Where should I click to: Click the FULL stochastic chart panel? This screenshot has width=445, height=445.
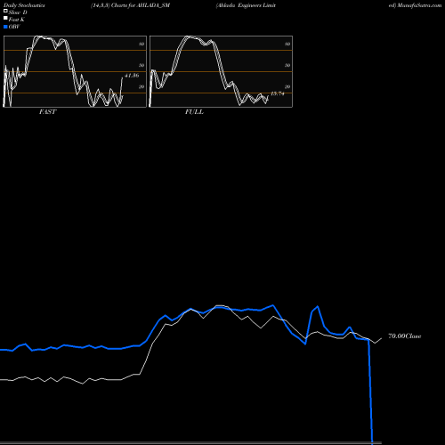[x=221, y=71]
